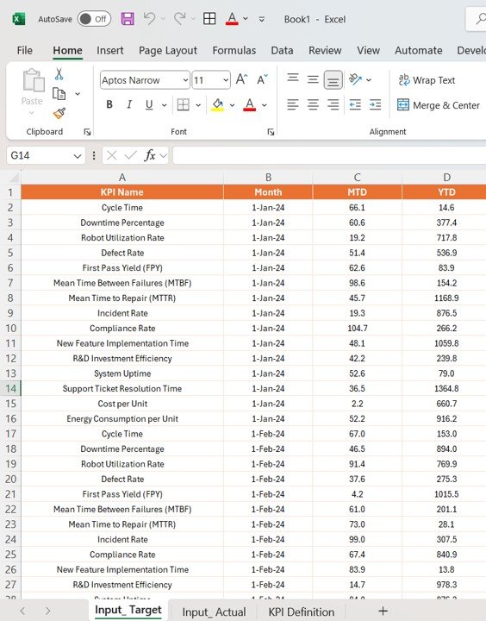Click the previous sheet navigation arrow
The width and height of the screenshot is (486, 621).
(x=22, y=612)
